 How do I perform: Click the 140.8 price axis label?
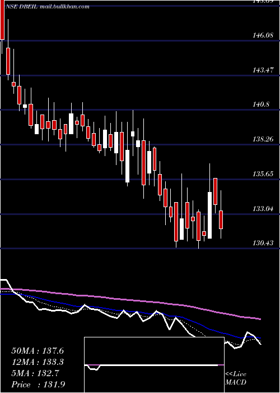pos(261,104)
